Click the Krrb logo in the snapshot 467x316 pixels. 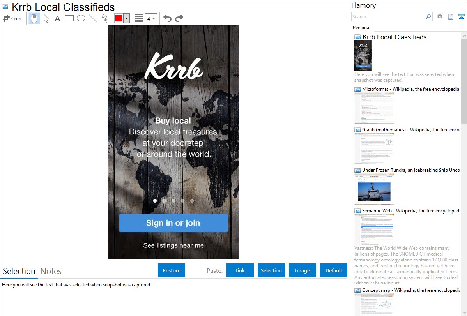pyautogui.click(x=173, y=66)
